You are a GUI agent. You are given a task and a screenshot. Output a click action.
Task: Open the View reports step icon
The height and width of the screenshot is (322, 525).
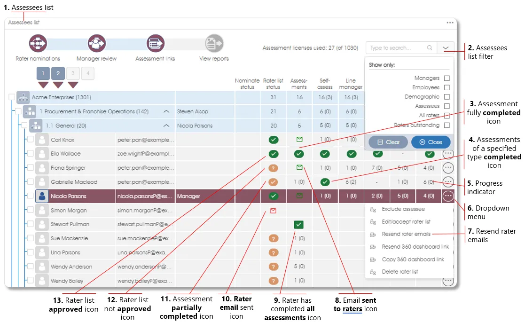coord(214,44)
